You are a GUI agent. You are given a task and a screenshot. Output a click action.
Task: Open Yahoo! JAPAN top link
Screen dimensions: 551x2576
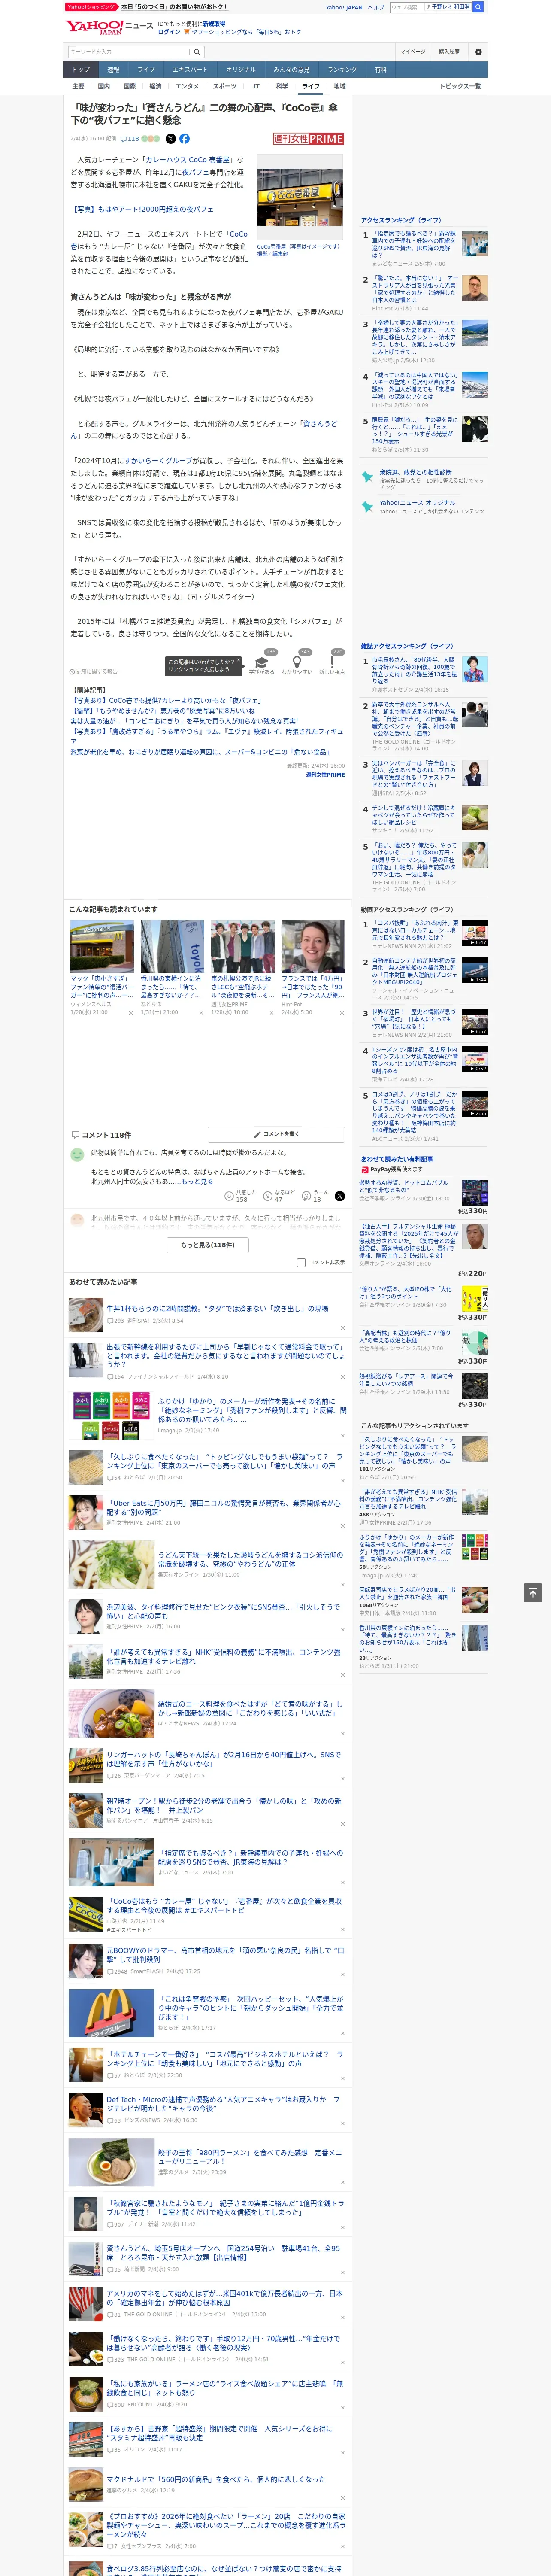[344, 7]
